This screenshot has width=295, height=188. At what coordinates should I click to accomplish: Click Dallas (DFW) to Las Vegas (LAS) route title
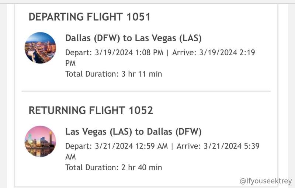[133, 38]
